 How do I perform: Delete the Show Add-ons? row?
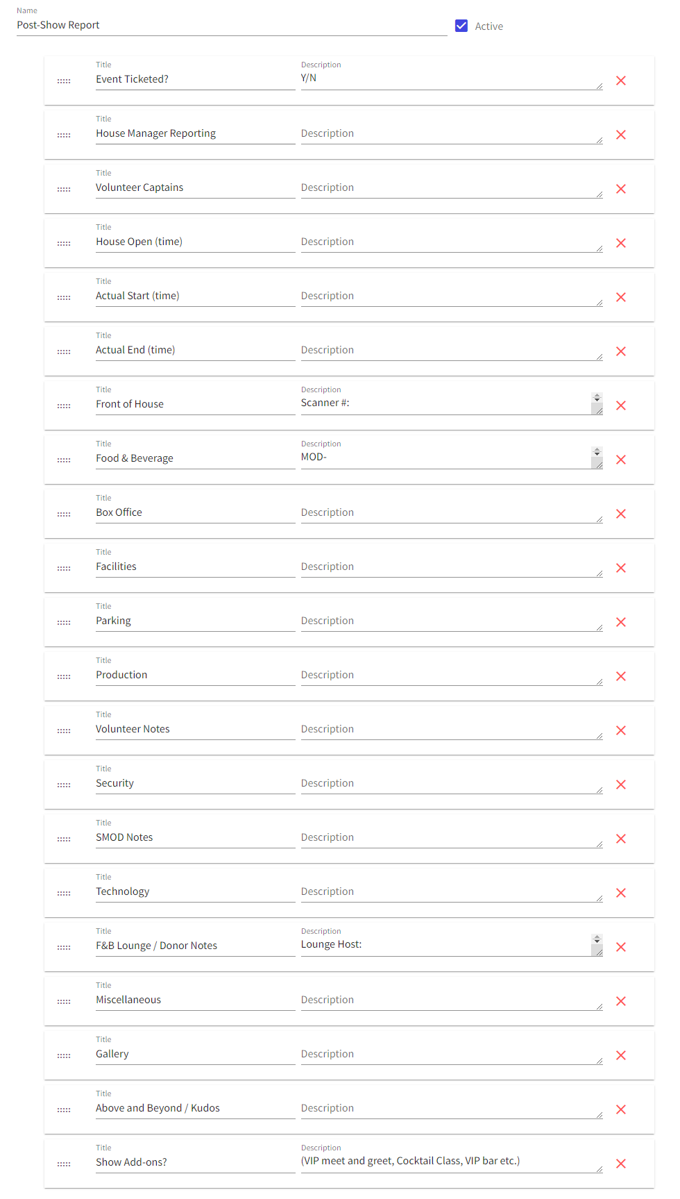pos(621,1164)
